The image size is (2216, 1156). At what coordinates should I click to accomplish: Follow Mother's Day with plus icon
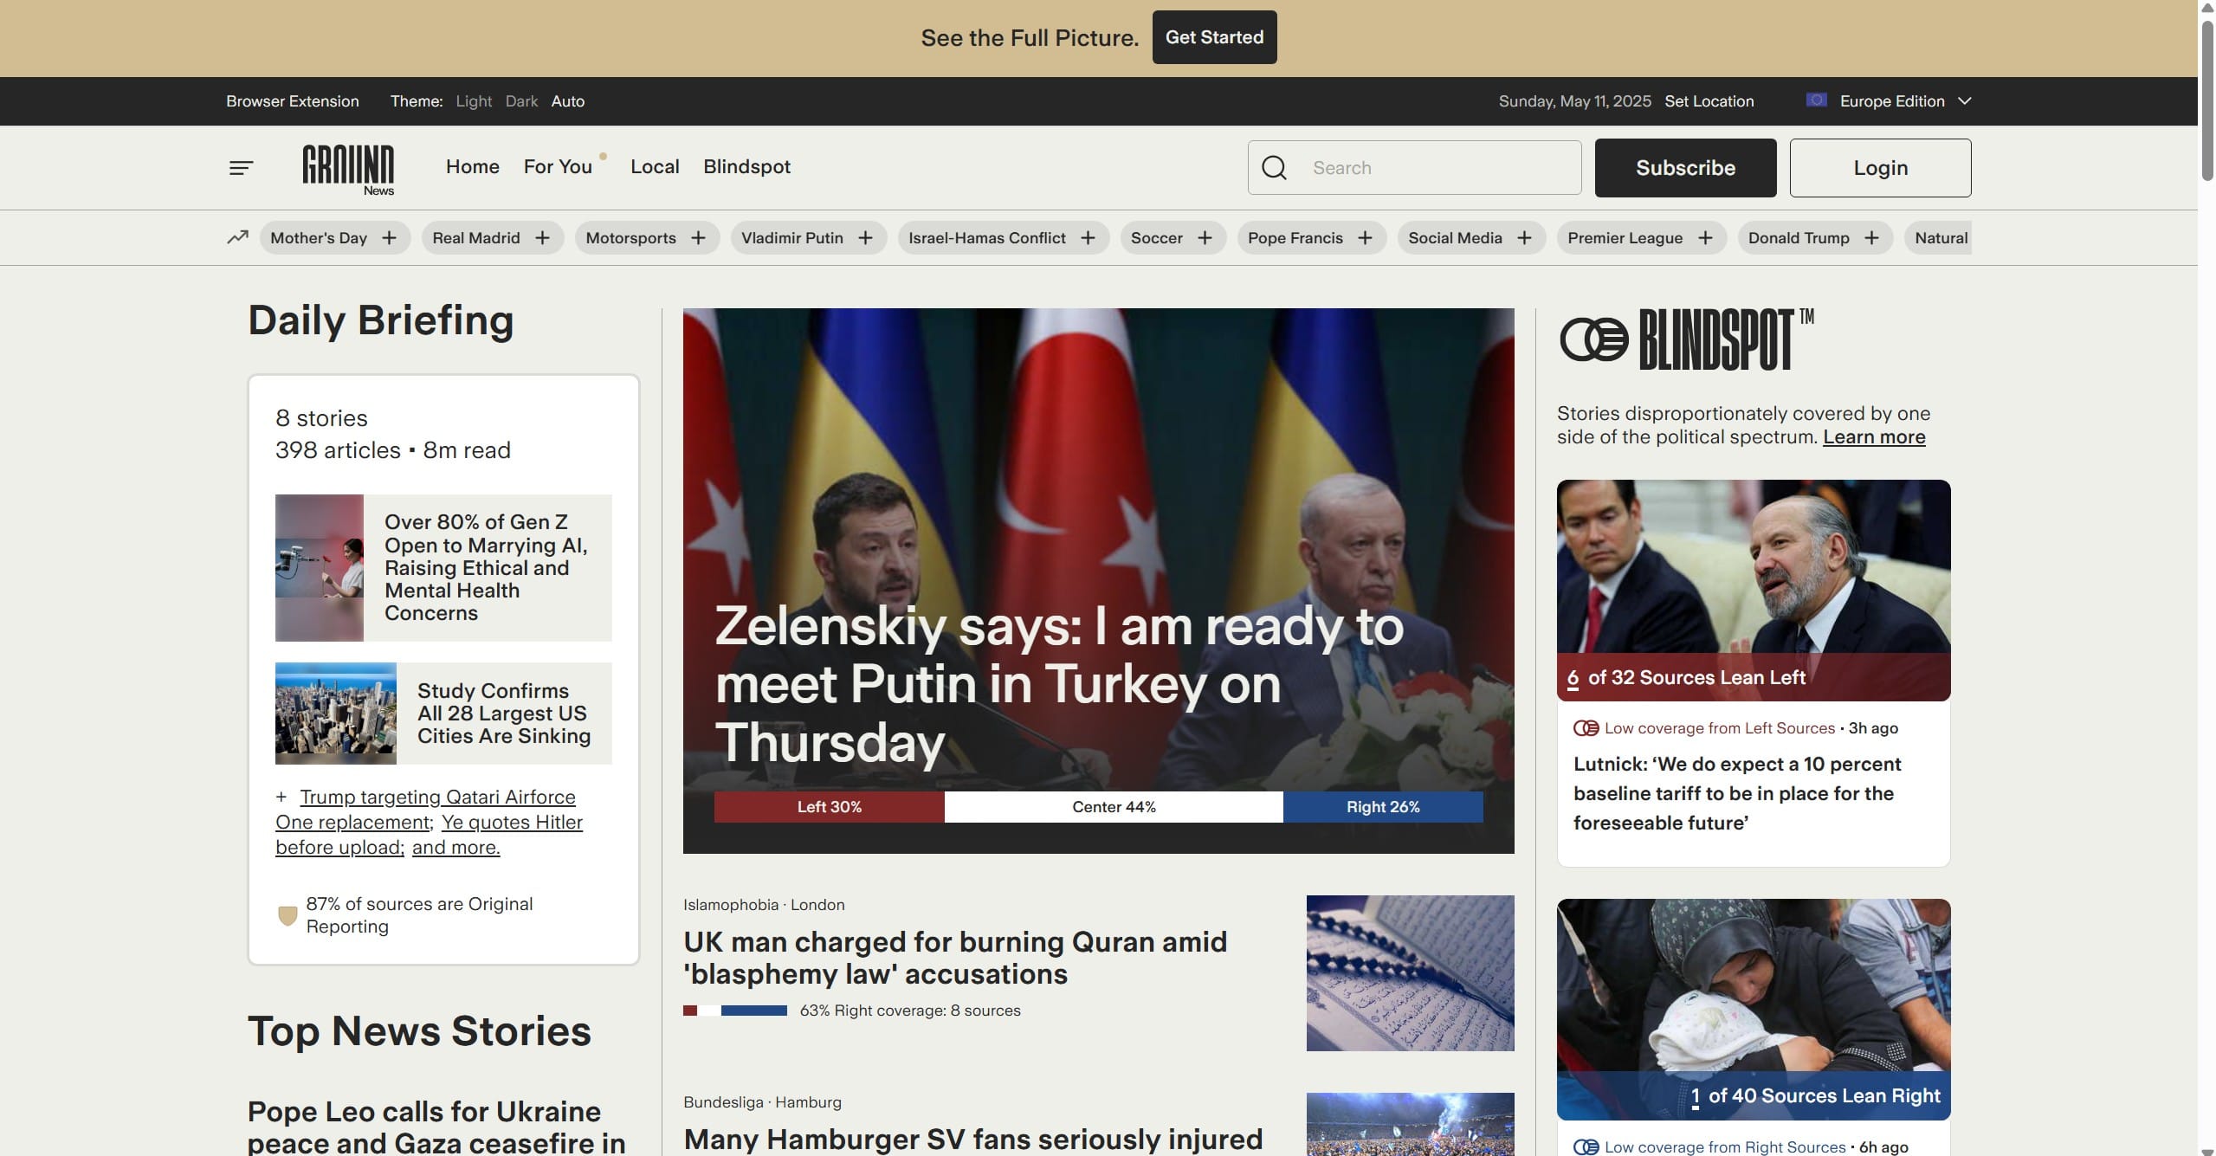coord(390,238)
